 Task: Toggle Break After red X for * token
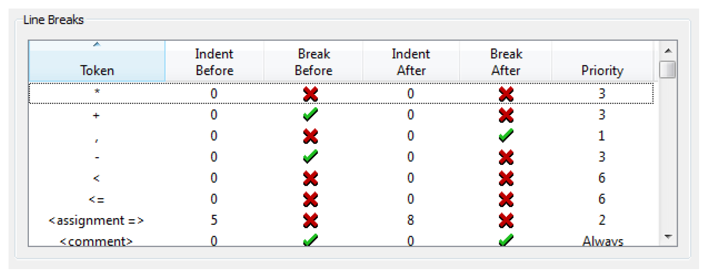pyautogui.click(x=506, y=94)
